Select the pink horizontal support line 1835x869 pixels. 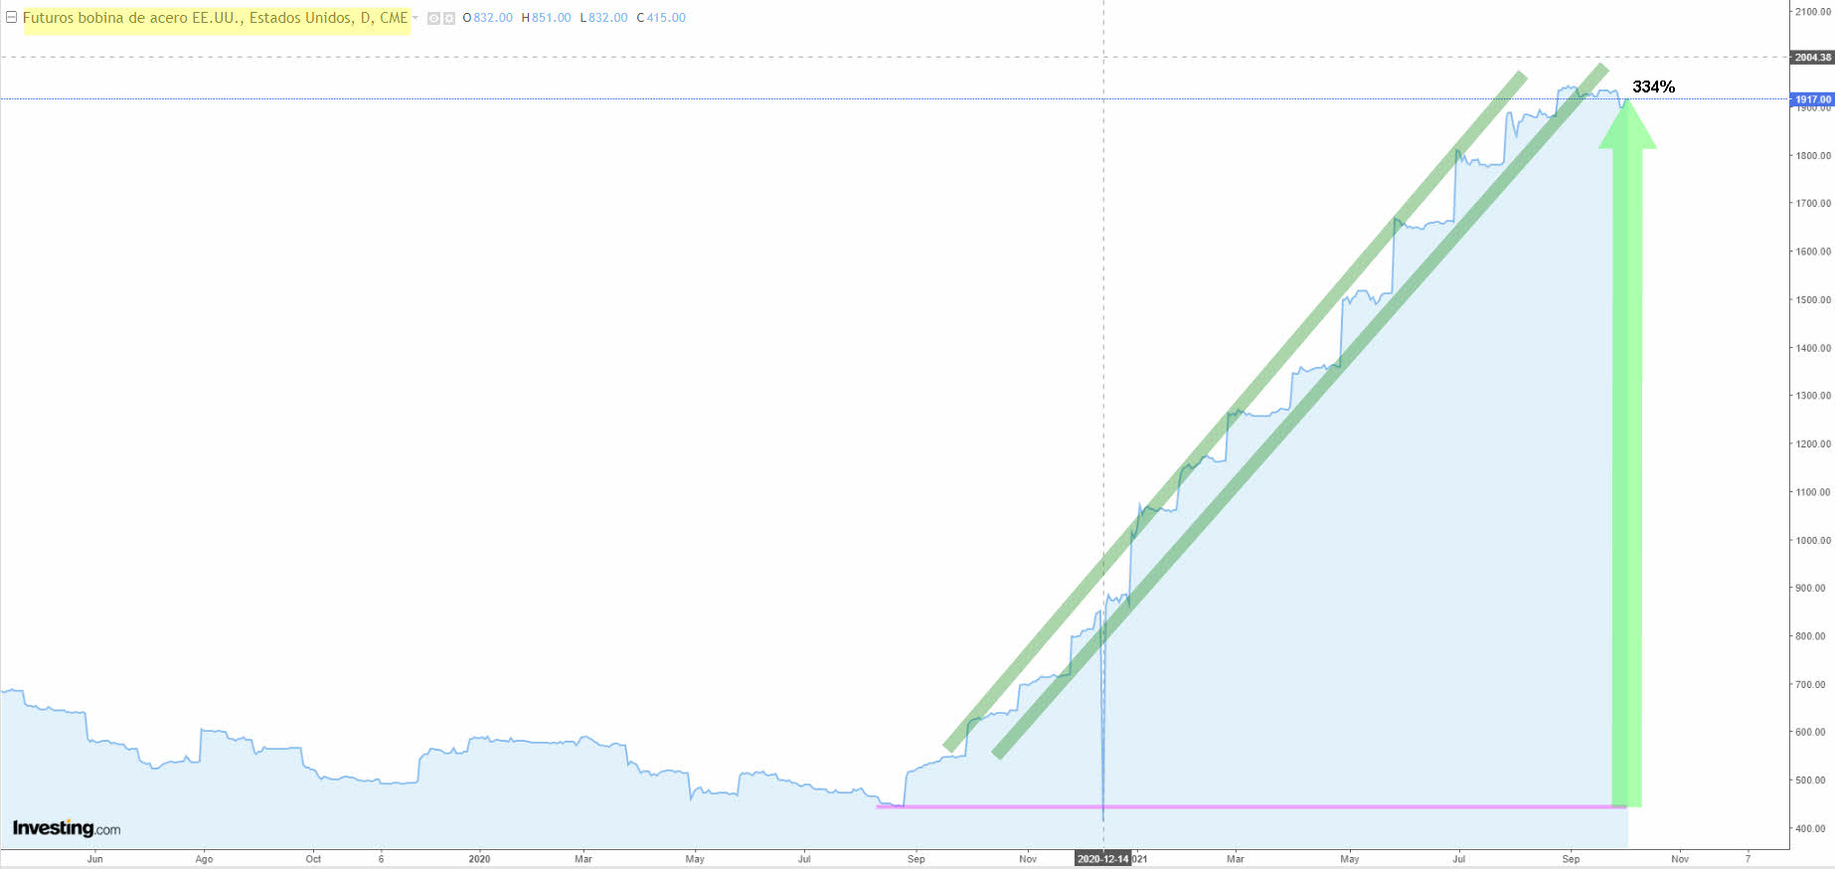(1243, 806)
